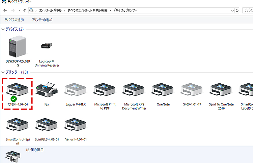Select the S400-1.01-17 printer
This screenshot has width=253, height=163.
192,89
